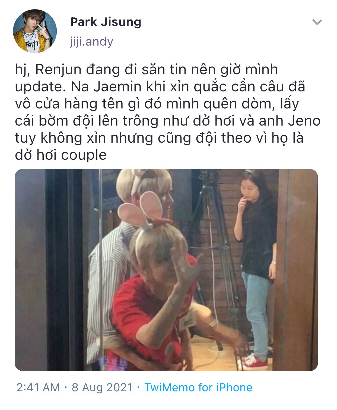
Task: Expand the tweet options chevron
Action: (317, 22)
